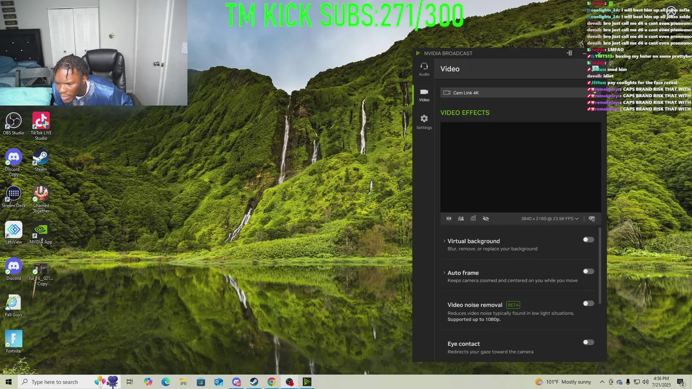Launch Microsoft Edge from the taskbar
Screen dimensions: 692x389
click(x=165, y=382)
